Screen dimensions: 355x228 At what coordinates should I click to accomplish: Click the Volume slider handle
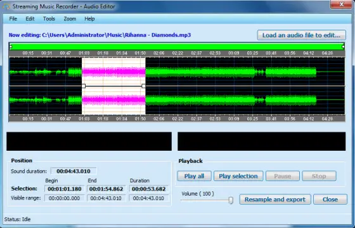coord(231,200)
